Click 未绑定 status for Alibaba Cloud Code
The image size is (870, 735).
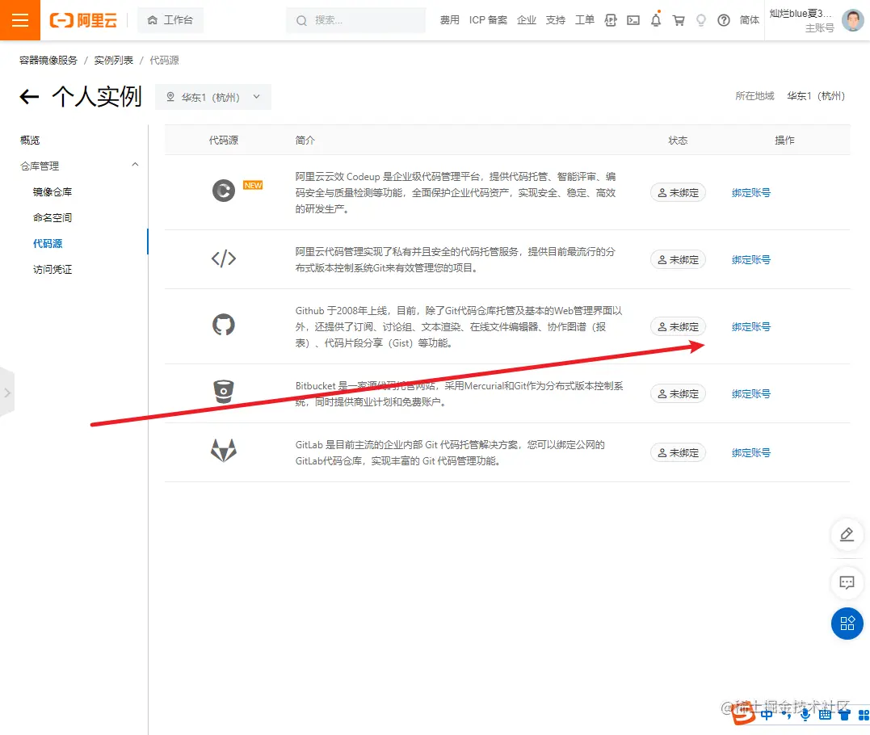(x=678, y=259)
